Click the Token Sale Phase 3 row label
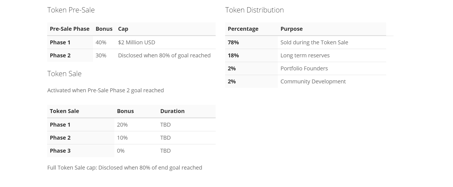 pos(60,151)
